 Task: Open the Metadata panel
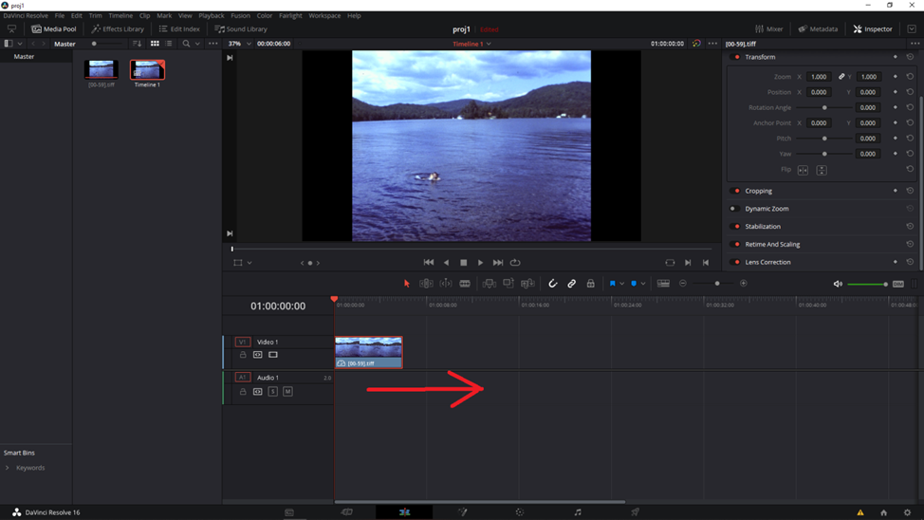click(818, 28)
